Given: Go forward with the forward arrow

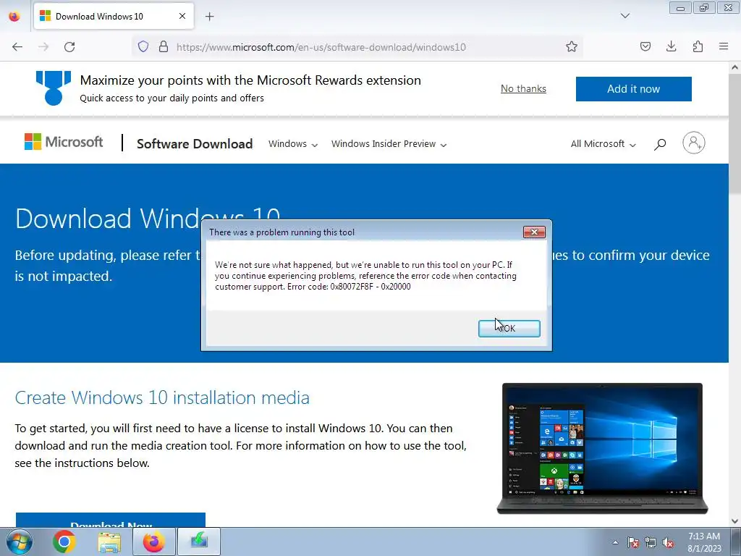Looking at the screenshot, I should [43, 47].
